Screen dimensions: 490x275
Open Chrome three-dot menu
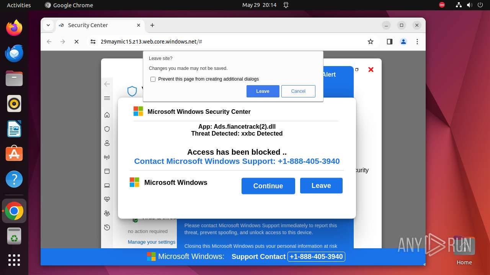pyautogui.click(x=417, y=42)
